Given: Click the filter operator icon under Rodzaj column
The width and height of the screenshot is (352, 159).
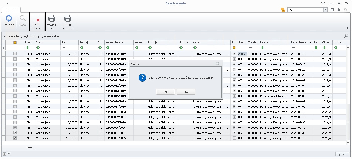Looking at the screenshot, I should pyautogui.click(x=81, y=48).
